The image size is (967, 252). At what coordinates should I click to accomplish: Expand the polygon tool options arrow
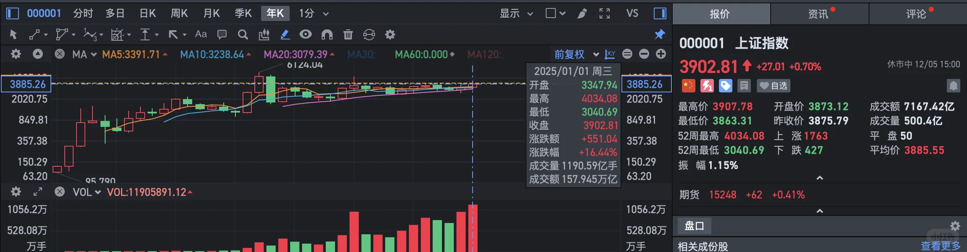click(74, 35)
